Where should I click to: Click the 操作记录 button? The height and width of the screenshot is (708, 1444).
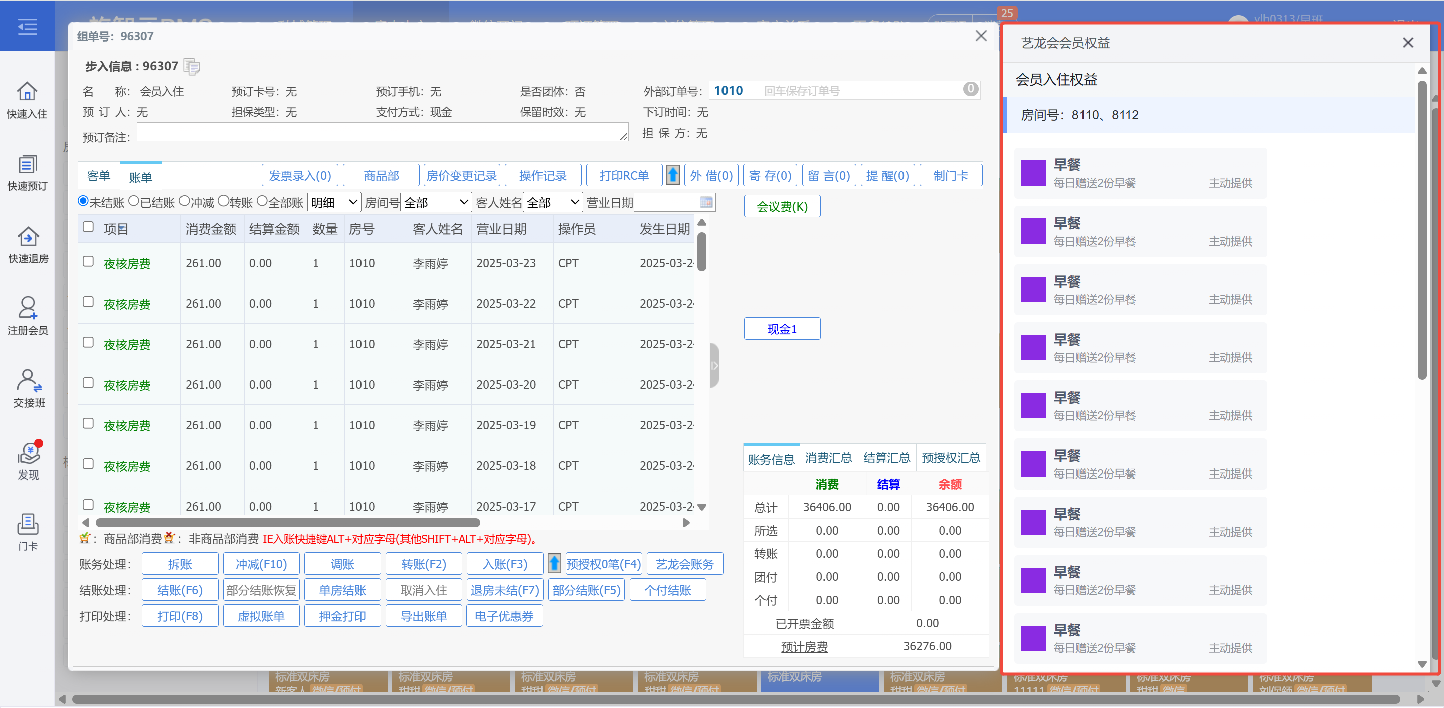click(x=543, y=175)
